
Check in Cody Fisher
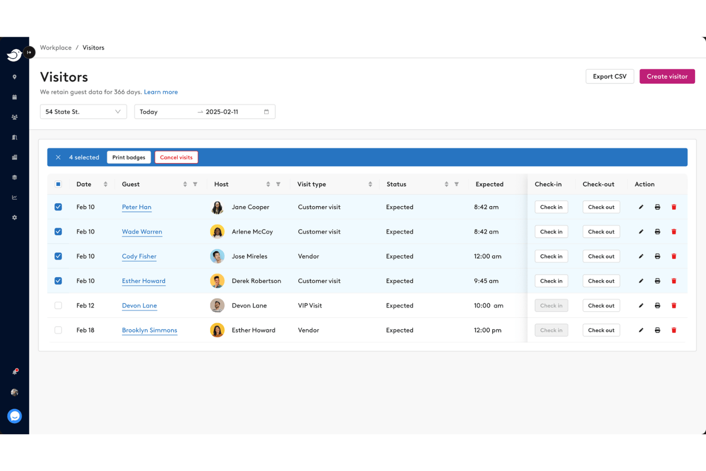tap(551, 256)
